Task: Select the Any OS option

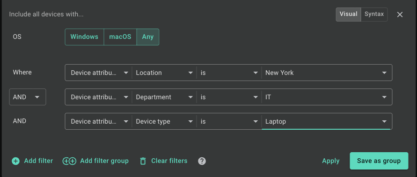Action: click(x=147, y=37)
